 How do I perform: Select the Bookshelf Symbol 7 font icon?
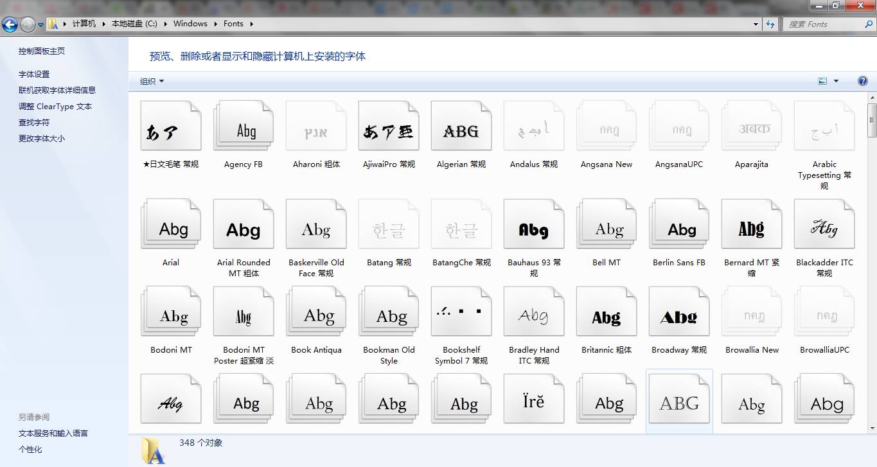(x=461, y=312)
